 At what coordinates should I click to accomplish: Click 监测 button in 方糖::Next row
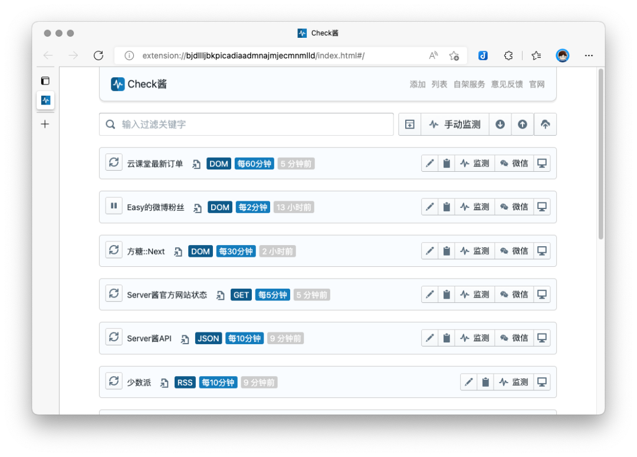coord(474,251)
